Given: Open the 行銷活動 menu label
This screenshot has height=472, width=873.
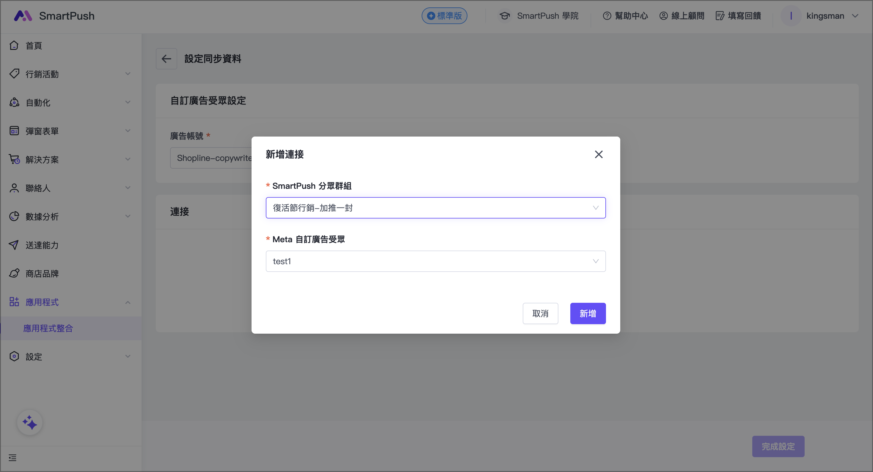Looking at the screenshot, I should (x=42, y=74).
